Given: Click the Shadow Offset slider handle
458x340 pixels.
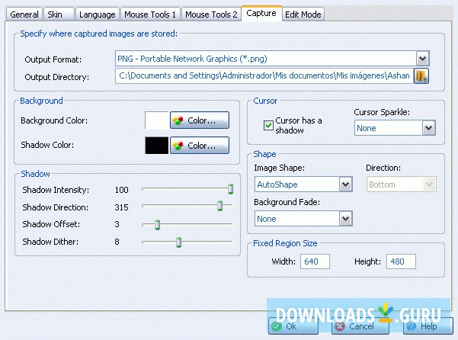Looking at the screenshot, I should 157,225.
